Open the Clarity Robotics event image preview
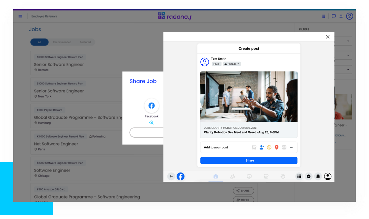This screenshot has width=369, height=219. (249, 97)
